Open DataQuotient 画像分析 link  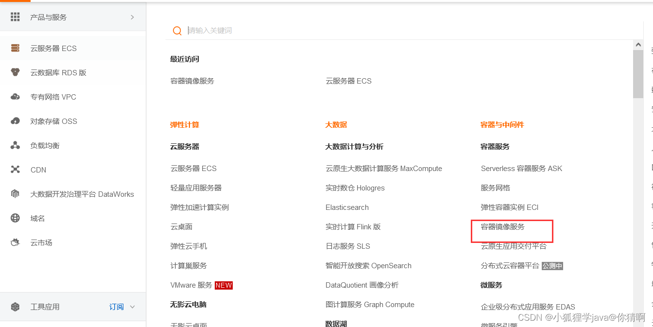tap(362, 285)
